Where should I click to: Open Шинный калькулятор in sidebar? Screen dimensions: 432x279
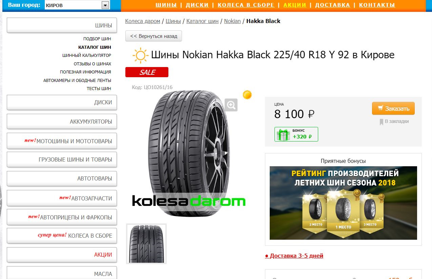[87, 55]
